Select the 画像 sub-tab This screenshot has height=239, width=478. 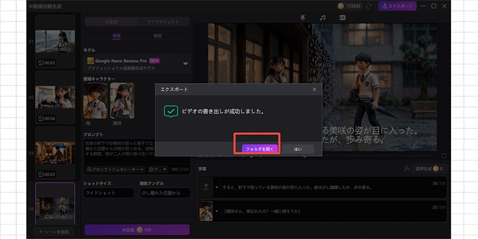[117, 36]
